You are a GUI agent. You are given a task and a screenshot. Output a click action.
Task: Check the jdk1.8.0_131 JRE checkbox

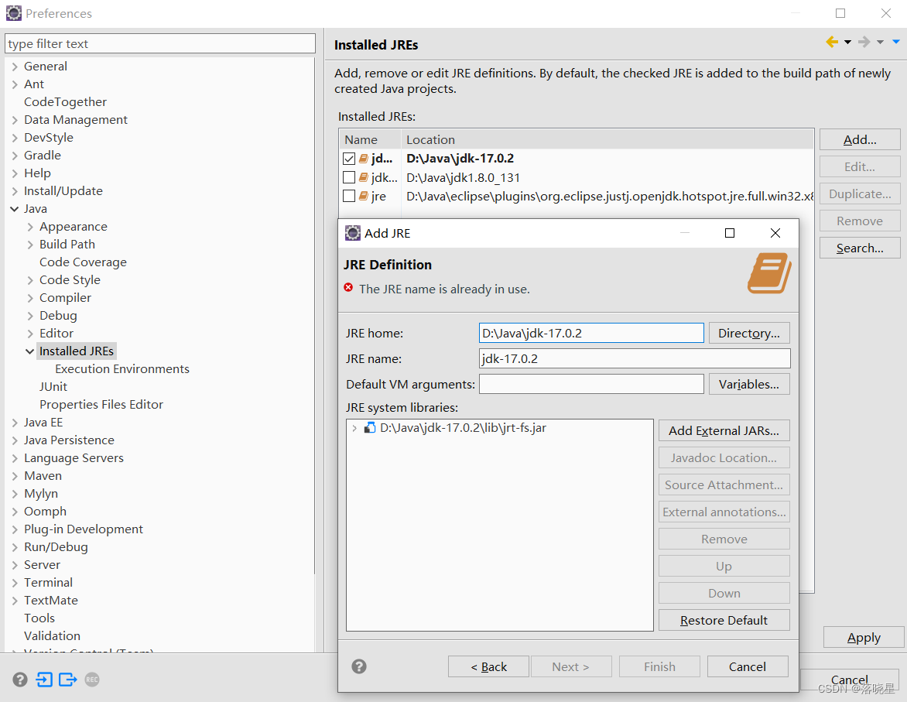(349, 177)
